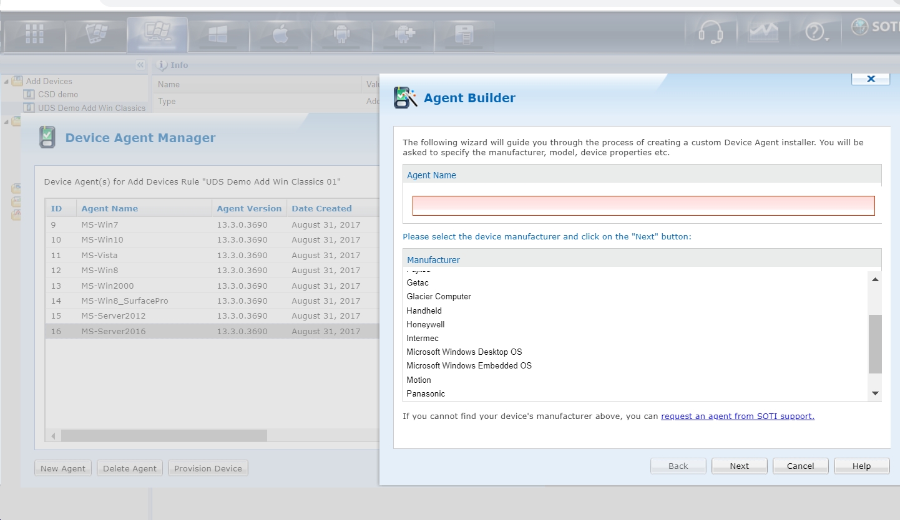
Task: Click the headset support icon
Action: [710, 32]
